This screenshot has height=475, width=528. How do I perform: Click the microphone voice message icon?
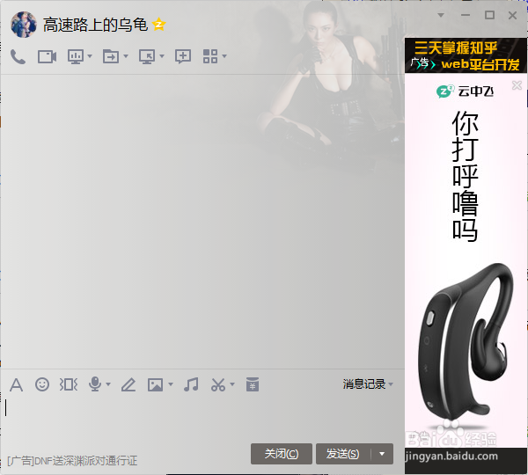pyautogui.click(x=95, y=384)
